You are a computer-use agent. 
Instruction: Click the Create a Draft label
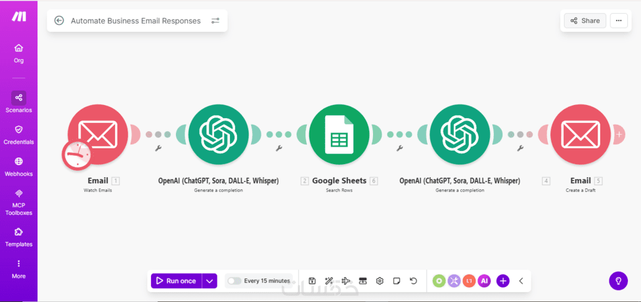click(x=581, y=190)
